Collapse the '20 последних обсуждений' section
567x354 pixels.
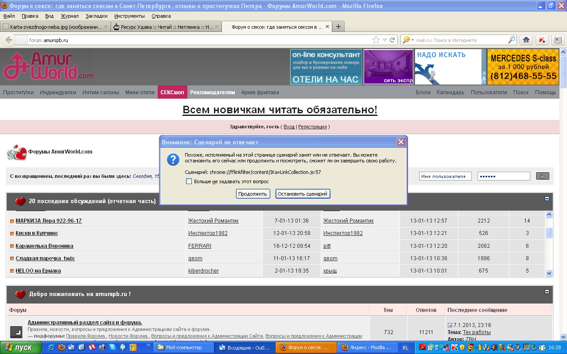tap(547, 199)
